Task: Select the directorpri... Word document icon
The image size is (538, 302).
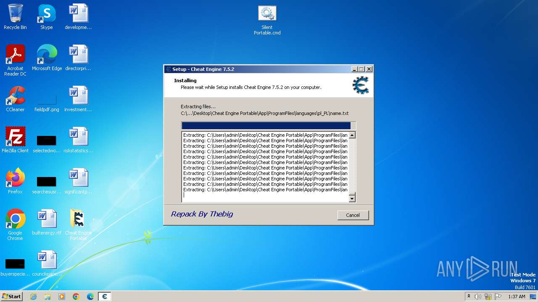Action: [x=78, y=58]
